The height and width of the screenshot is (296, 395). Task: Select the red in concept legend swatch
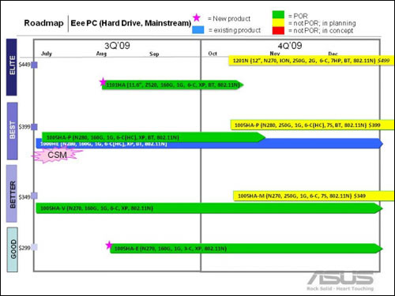[278, 31]
